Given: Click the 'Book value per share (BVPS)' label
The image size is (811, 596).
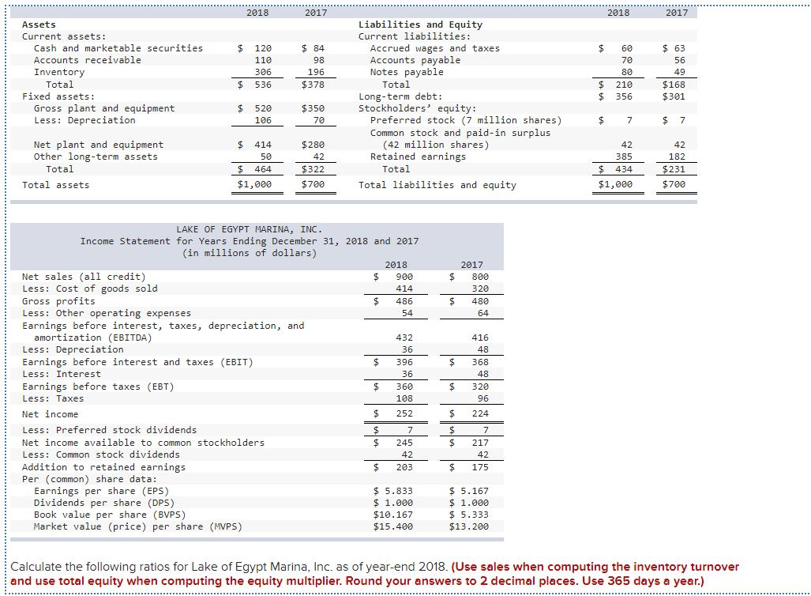Looking at the screenshot, I should [x=110, y=515].
